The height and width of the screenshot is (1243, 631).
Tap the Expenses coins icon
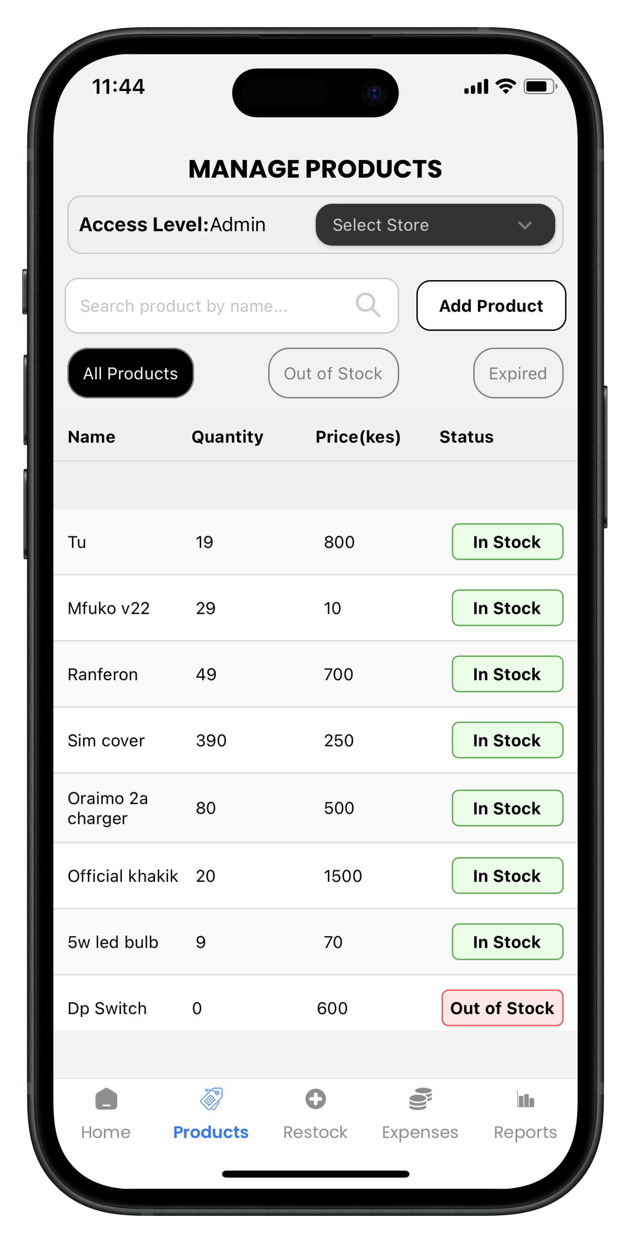pos(420,1099)
